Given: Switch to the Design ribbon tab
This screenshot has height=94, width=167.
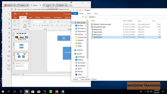Looking at the screenshot, I should click(38, 17).
